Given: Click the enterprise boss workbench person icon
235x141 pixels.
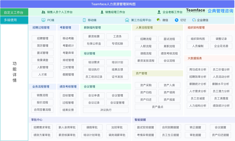Looking at the screenshot, I should point(160,12).
